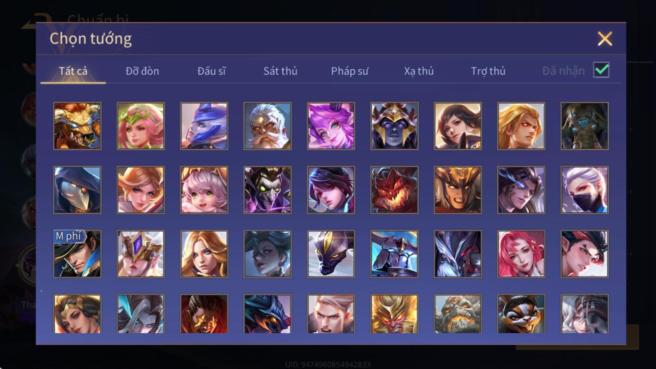This screenshot has width=656, height=369.
Task: Pick the stone golem hero portrait
Action: pyautogui.click(x=458, y=314)
